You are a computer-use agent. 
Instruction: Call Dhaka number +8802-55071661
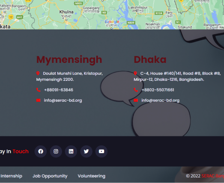point(158,90)
